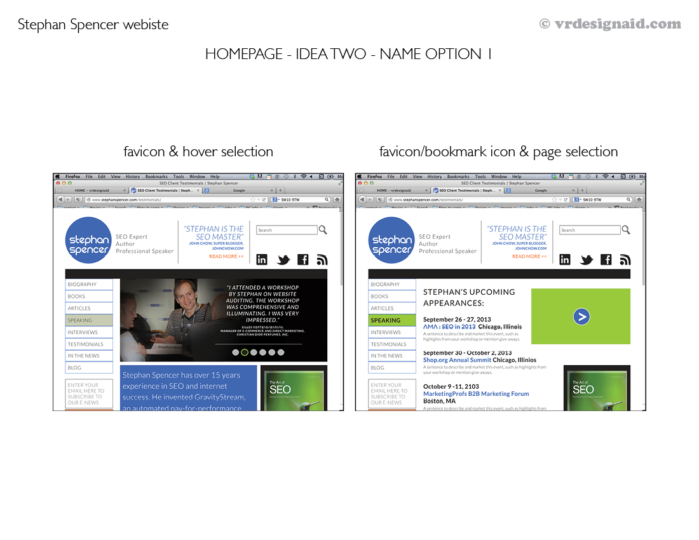Open LinkedIn icon in right mockup

coord(565,259)
